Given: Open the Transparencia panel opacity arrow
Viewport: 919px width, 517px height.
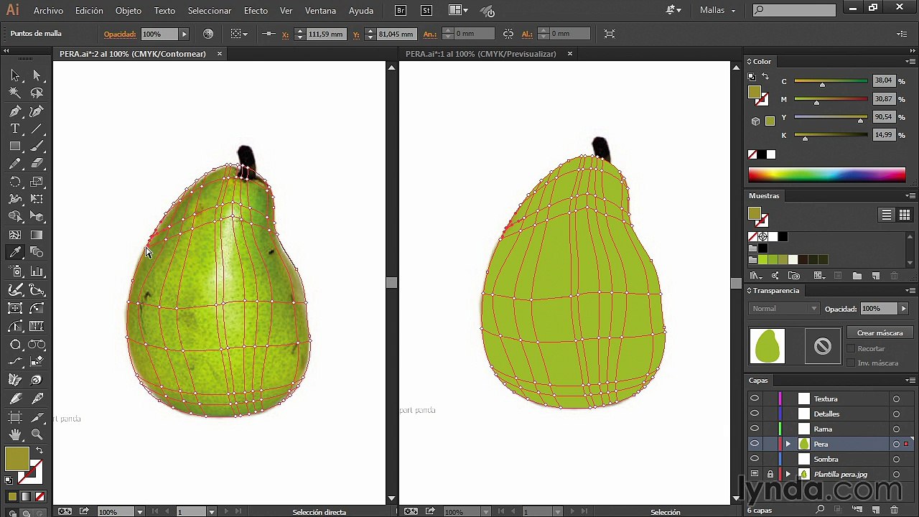Looking at the screenshot, I should coord(904,309).
